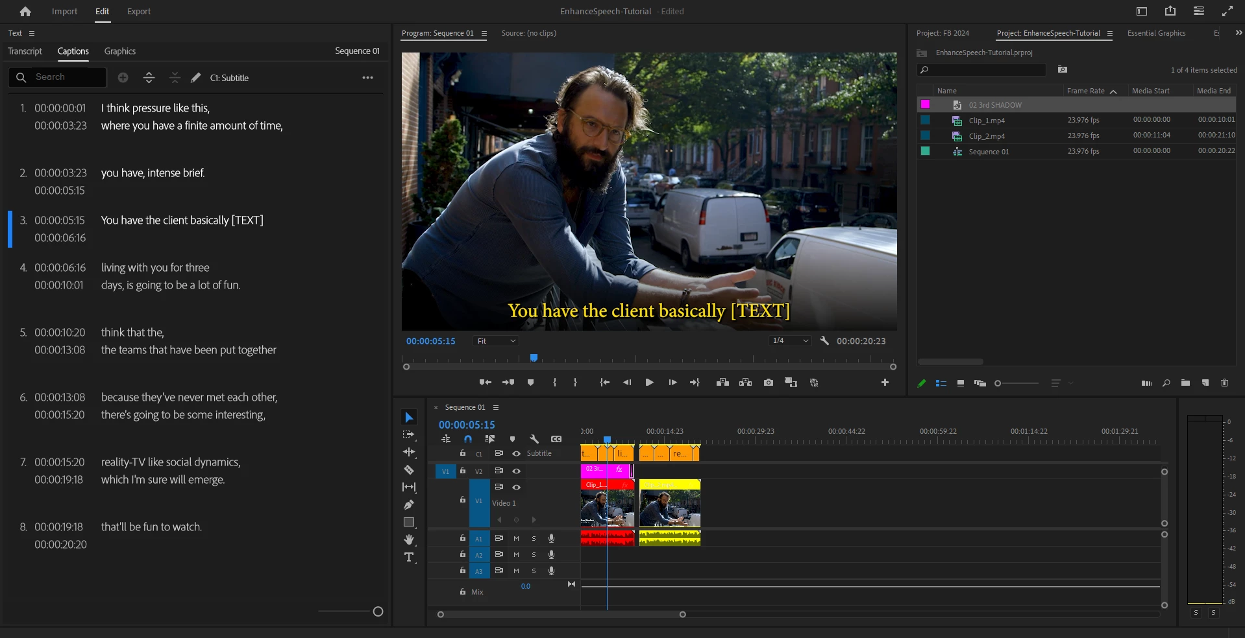Viewport: 1245px width, 638px height.
Task: Open playback resolution 1/4 dropdown
Action: click(790, 341)
